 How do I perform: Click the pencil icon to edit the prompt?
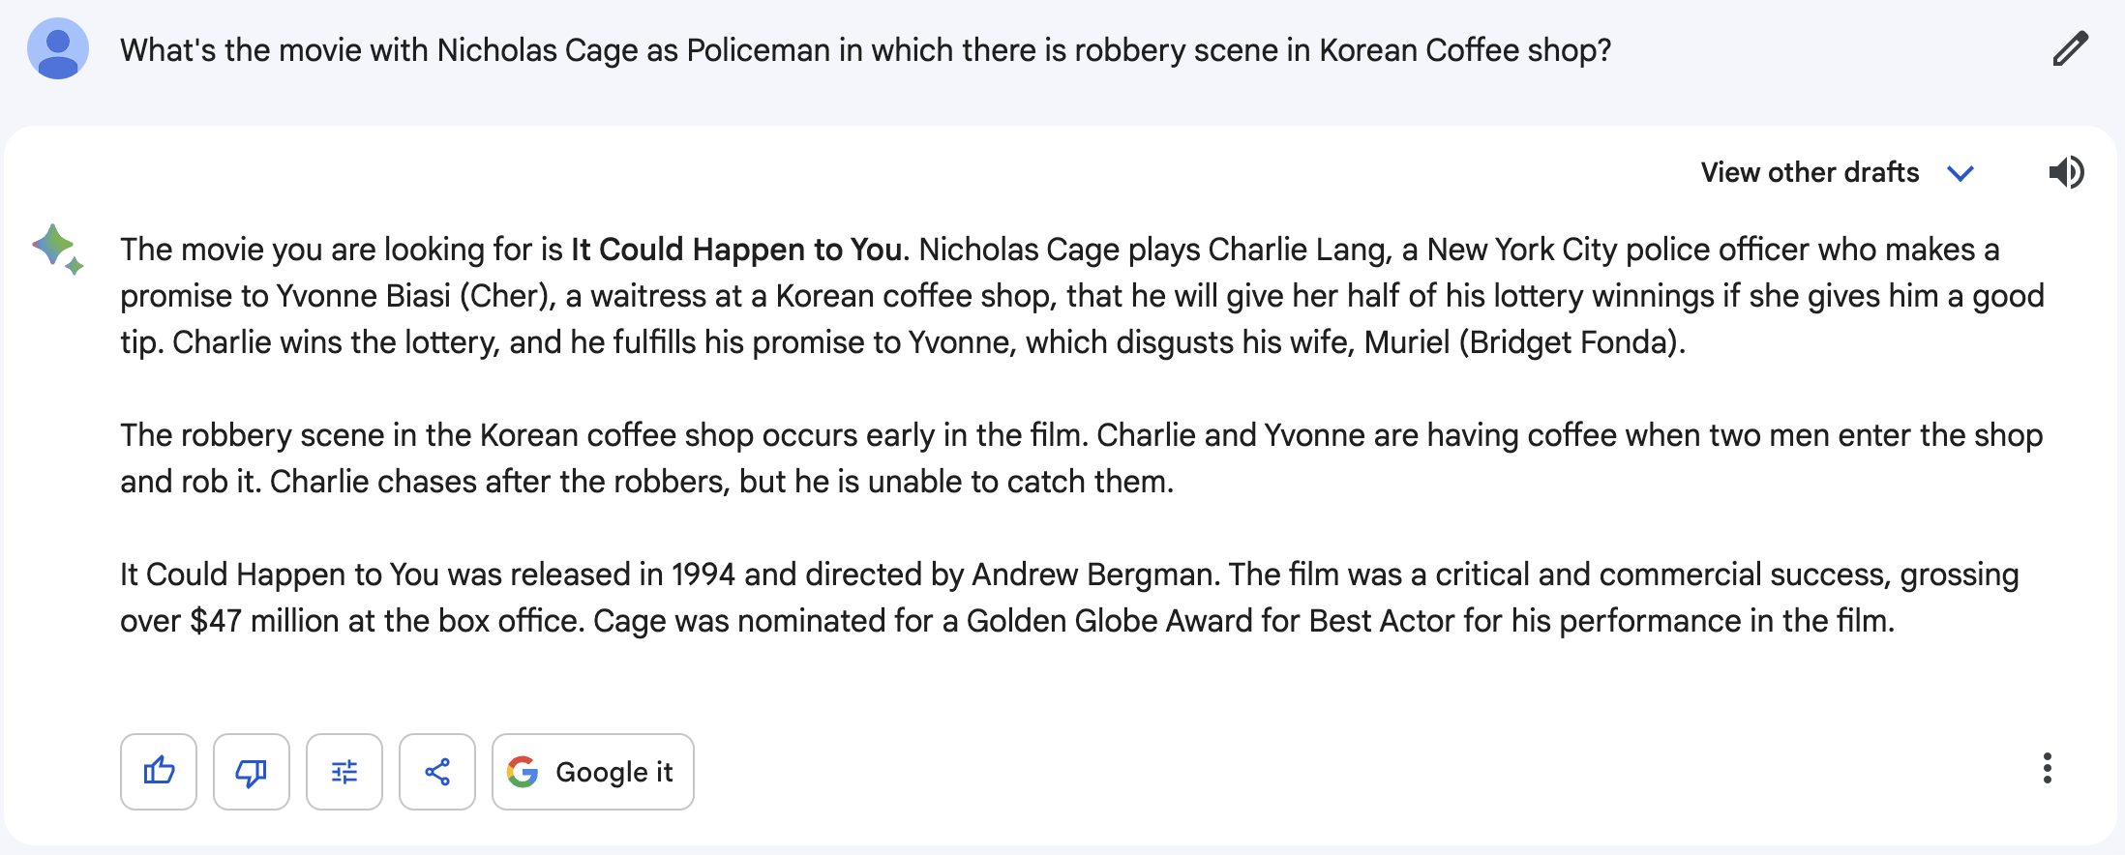[x=2070, y=49]
